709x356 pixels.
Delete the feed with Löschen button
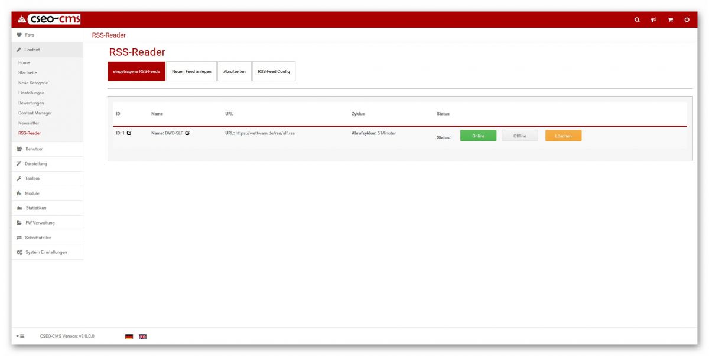[x=563, y=136]
